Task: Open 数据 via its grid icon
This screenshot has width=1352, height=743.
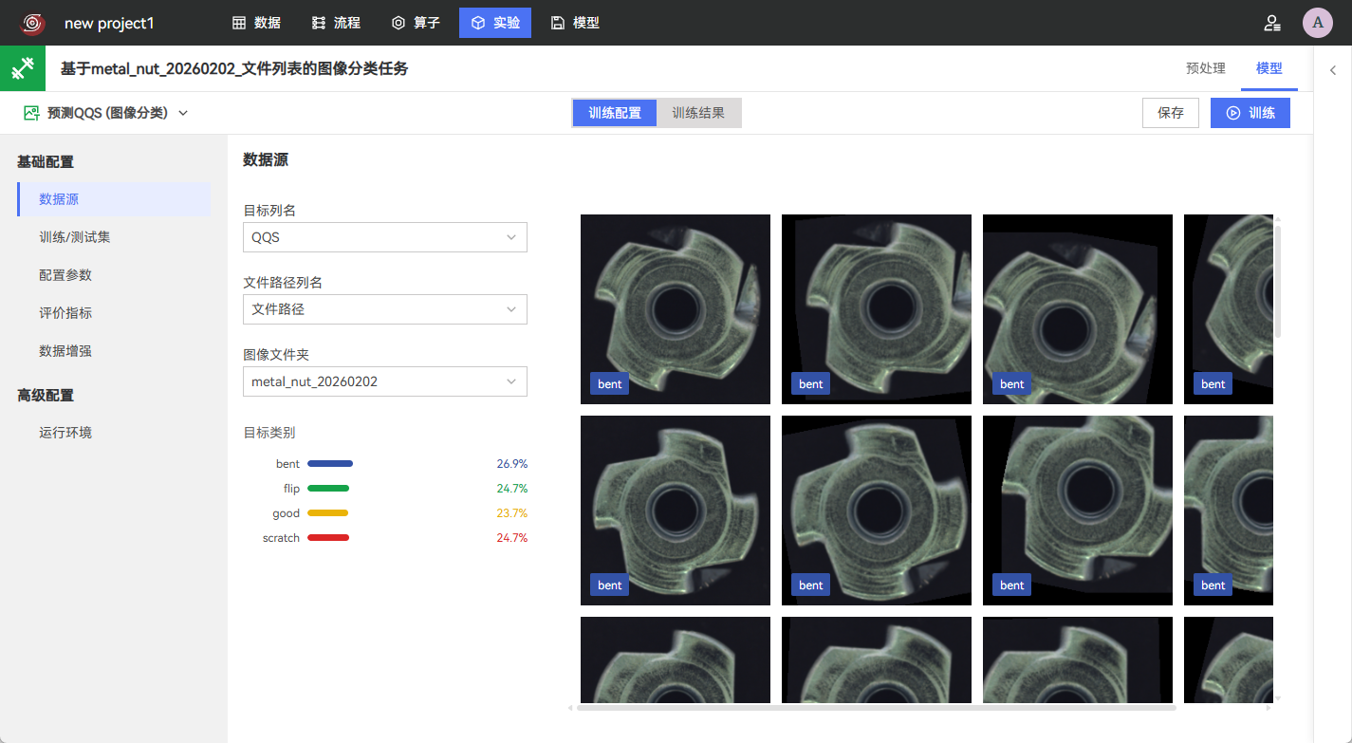Action: 239,23
